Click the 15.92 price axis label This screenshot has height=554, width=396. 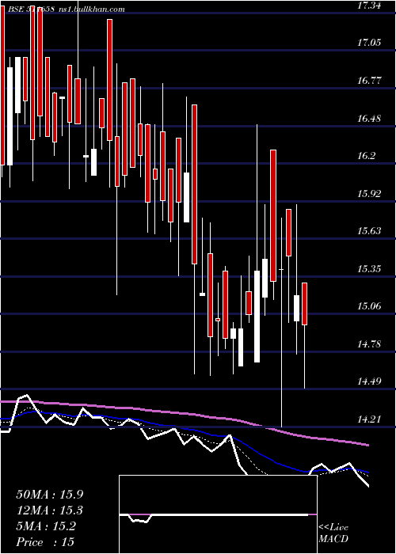click(x=369, y=194)
